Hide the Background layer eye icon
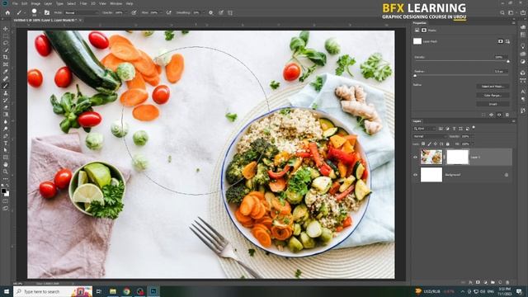The width and height of the screenshot is (528, 297). (415, 175)
